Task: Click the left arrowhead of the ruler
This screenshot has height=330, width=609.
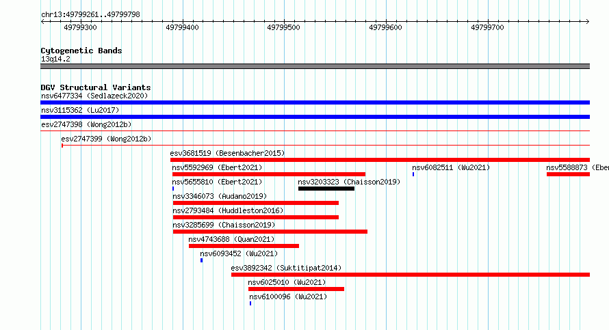Action: (x=42, y=22)
